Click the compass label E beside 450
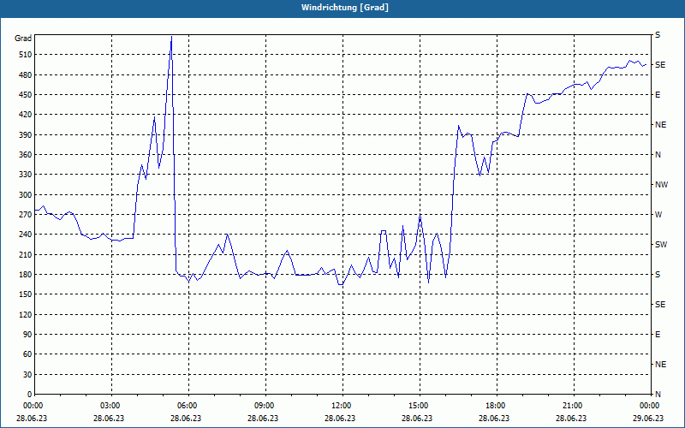The height and width of the screenshot is (428, 685). pyautogui.click(x=658, y=95)
